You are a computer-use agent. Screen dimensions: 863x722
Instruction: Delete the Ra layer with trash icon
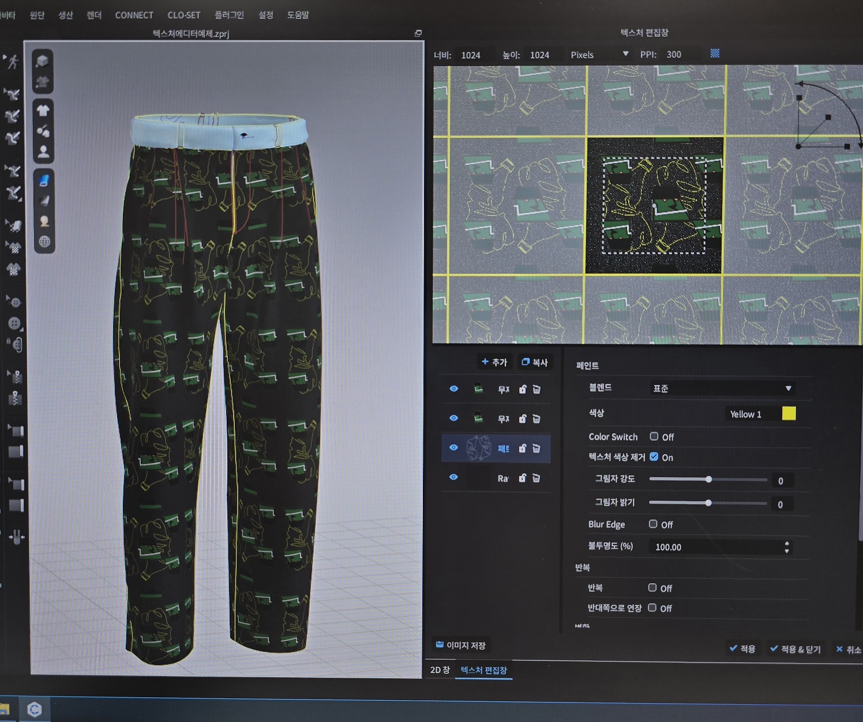click(x=536, y=478)
